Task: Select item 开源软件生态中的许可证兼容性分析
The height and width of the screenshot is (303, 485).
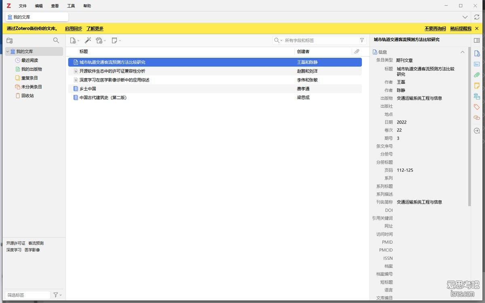Action: pyautogui.click(x=215, y=71)
